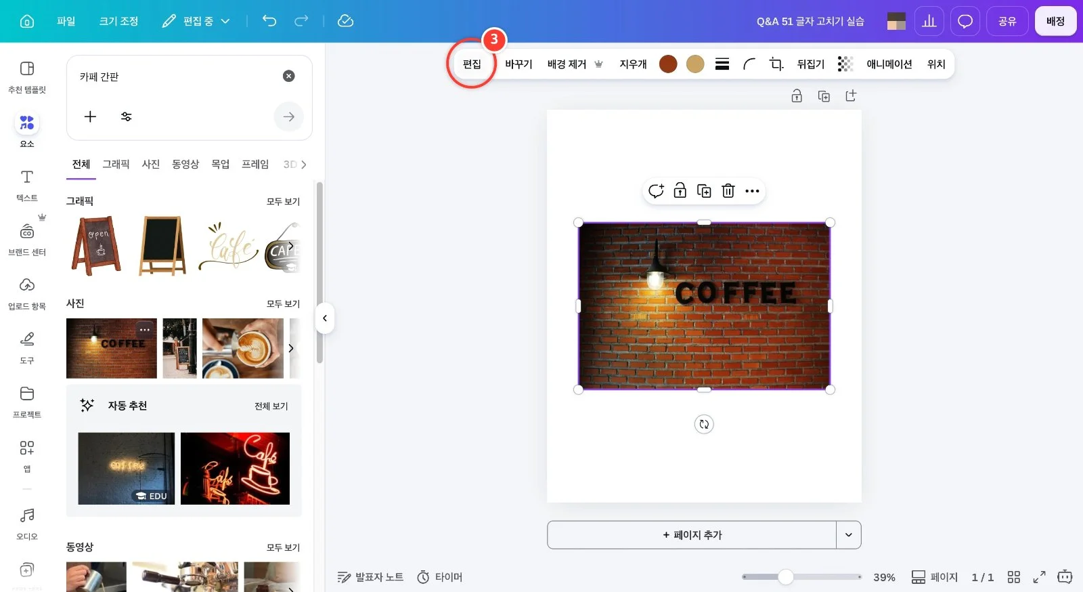This screenshot has height=592, width=1083.
Task: Open 요소 elements sidebar panel
Action: tap(27, 130)
